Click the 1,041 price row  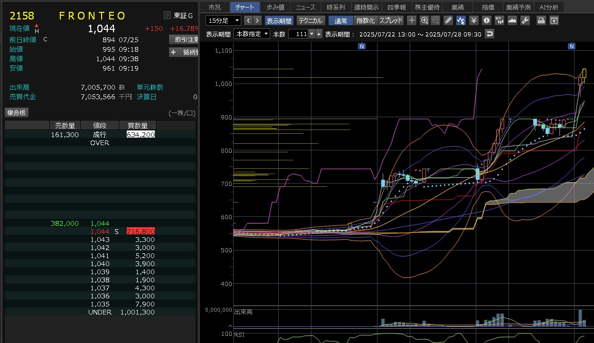(100, 256)
